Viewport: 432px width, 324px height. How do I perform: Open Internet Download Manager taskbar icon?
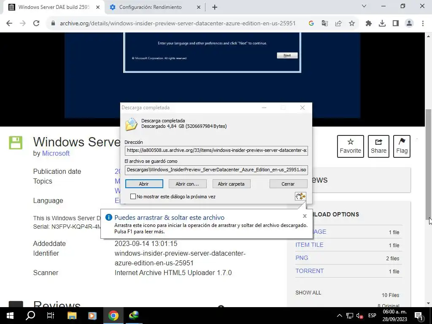(x=134, y=316)
